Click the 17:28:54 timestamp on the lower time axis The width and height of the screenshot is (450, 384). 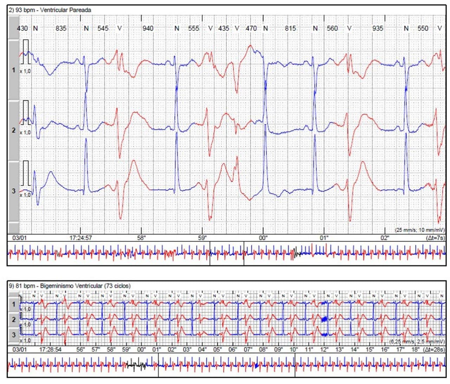point(50,350)
